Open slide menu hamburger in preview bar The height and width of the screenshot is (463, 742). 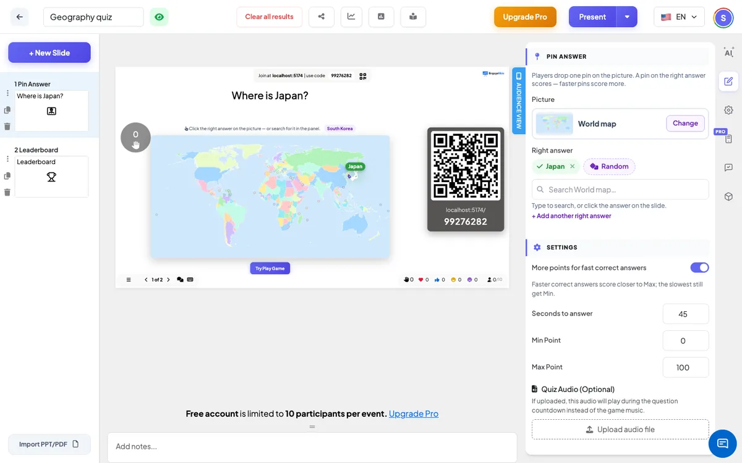pyautogui.click(x=129, y=280)
